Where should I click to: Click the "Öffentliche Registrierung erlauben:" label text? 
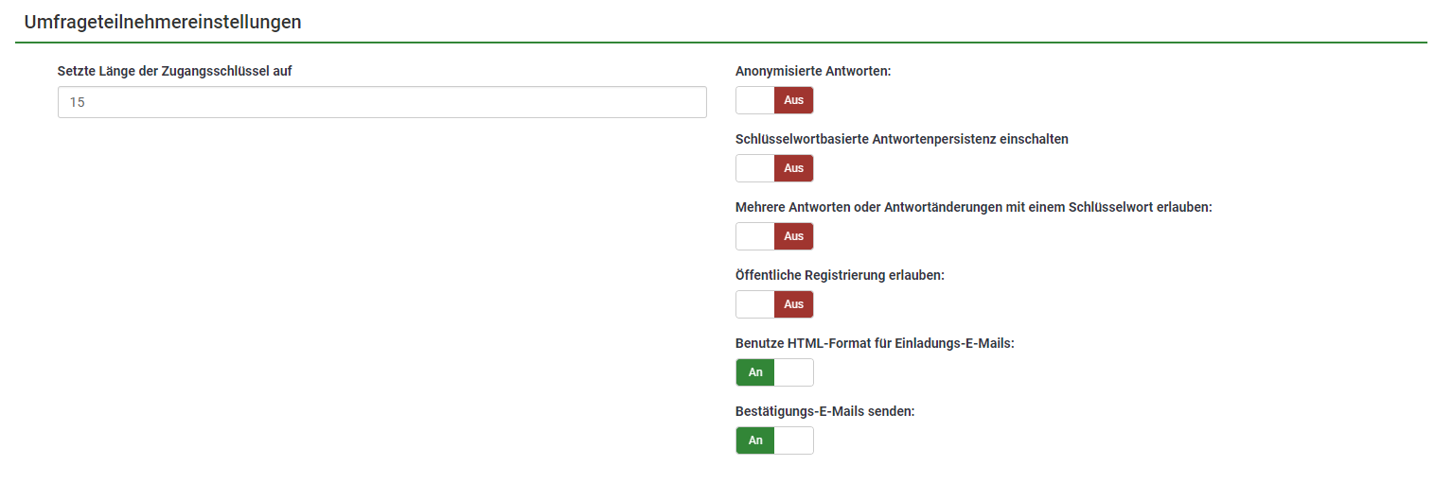[840, 275]
